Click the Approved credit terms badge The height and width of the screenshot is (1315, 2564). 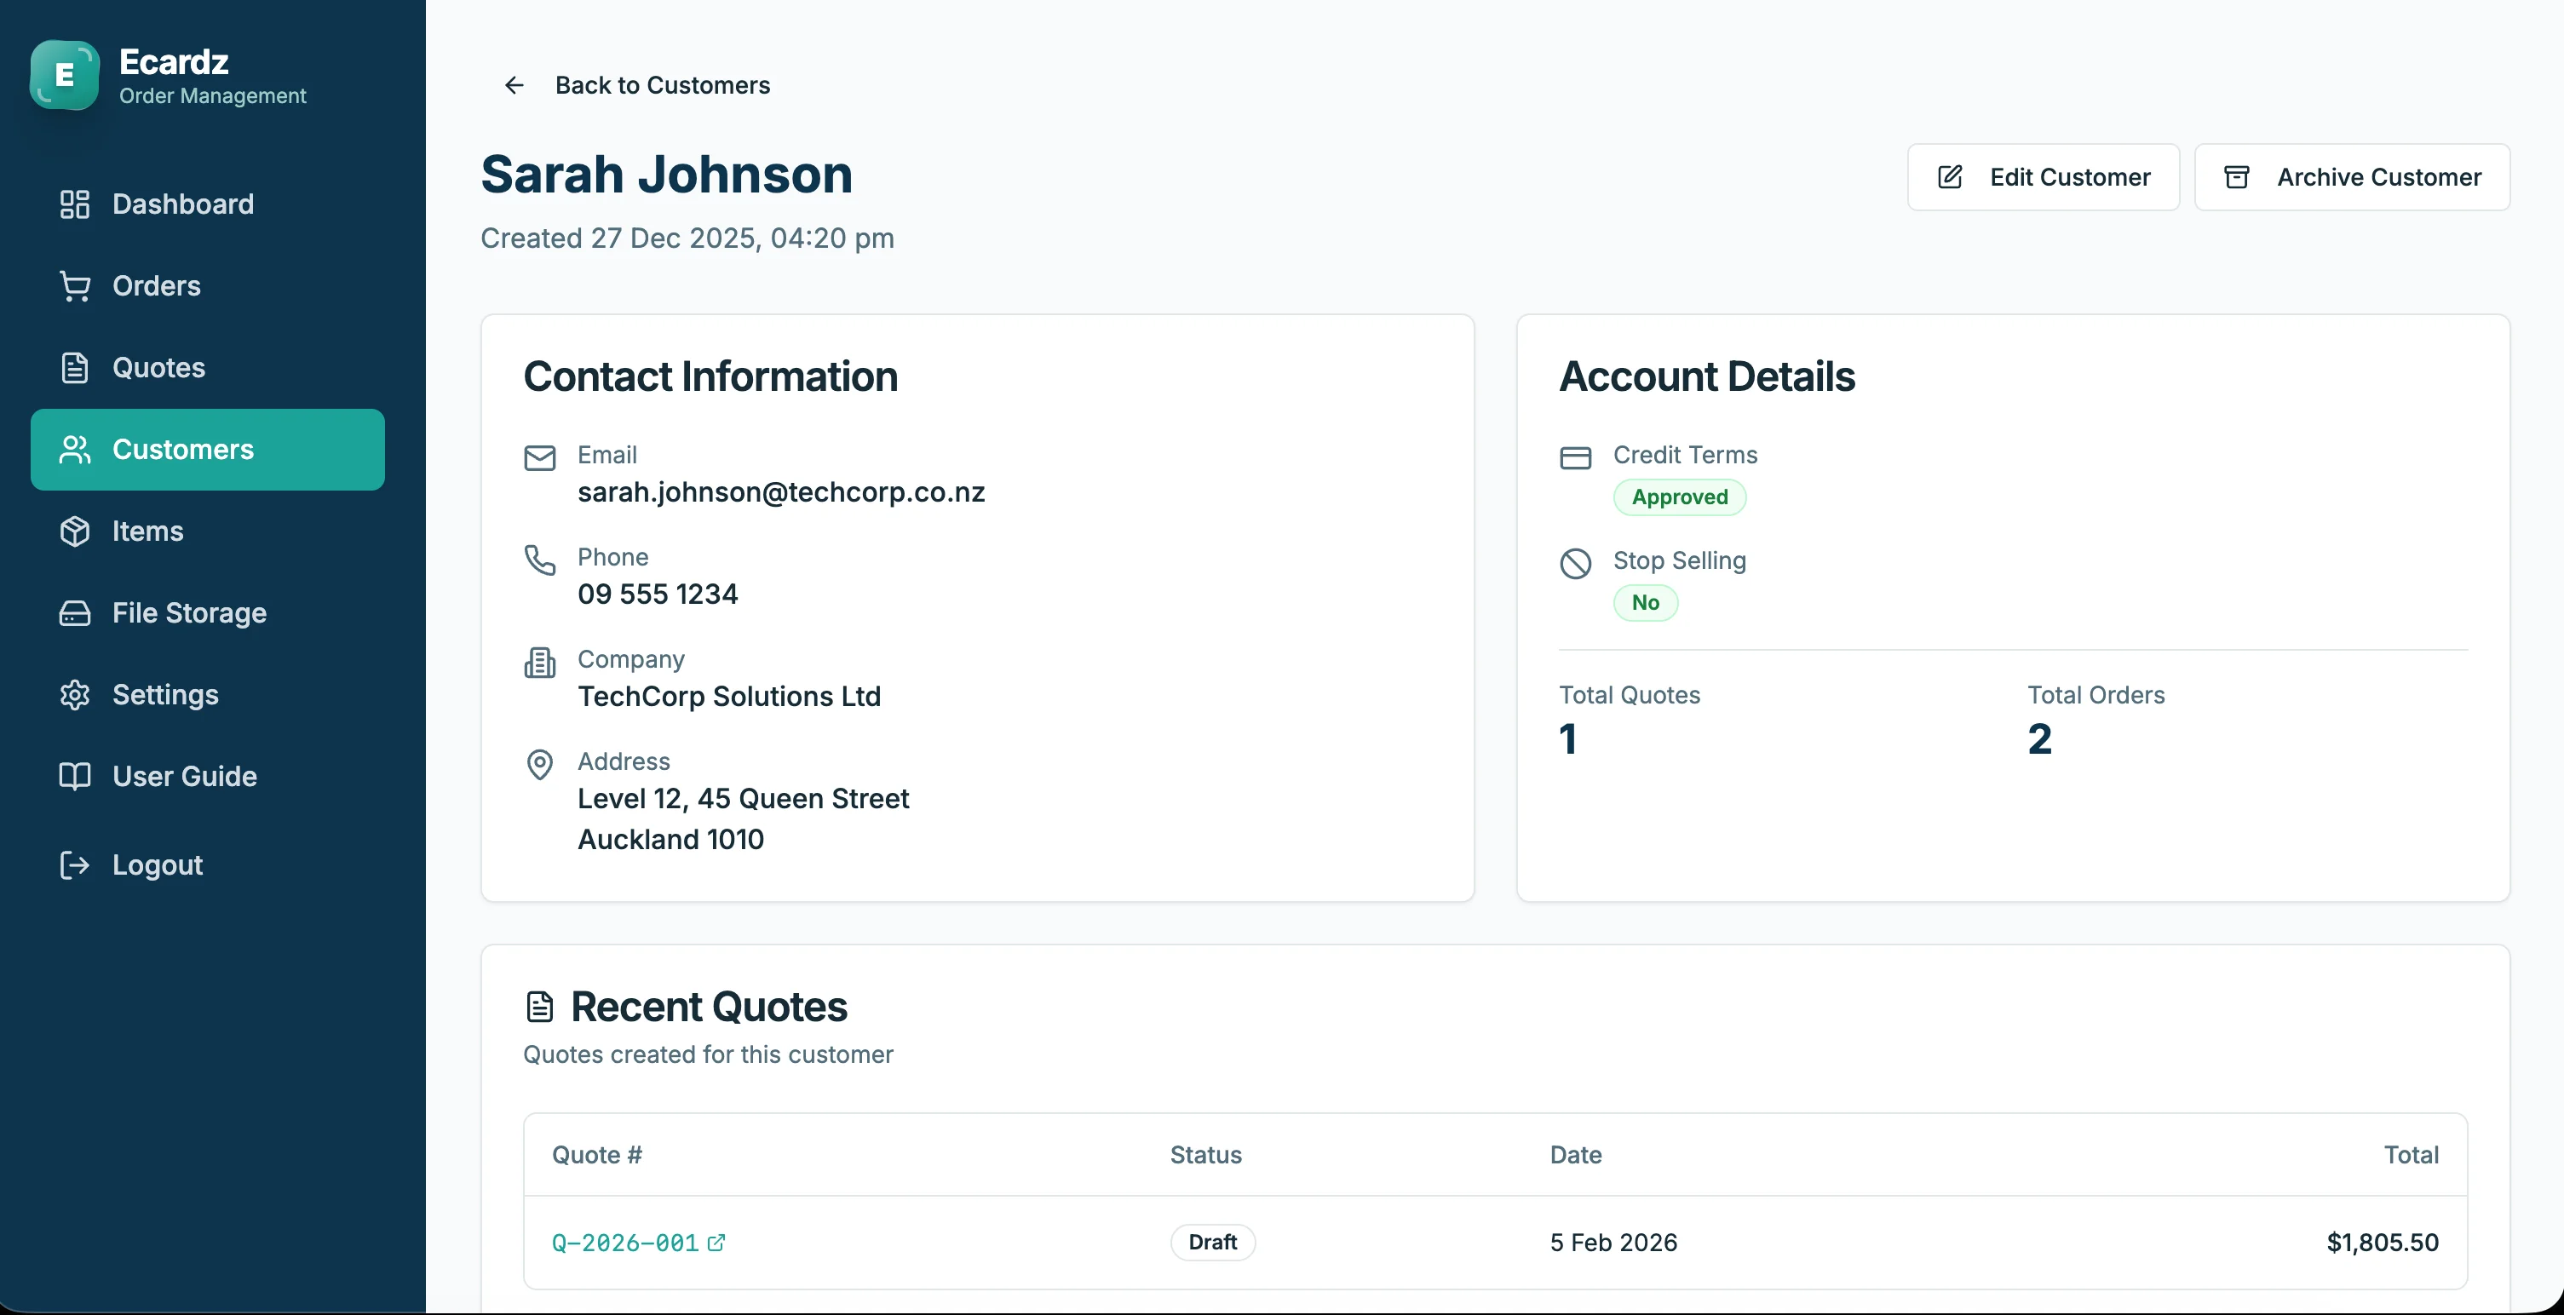point(1679,497)
